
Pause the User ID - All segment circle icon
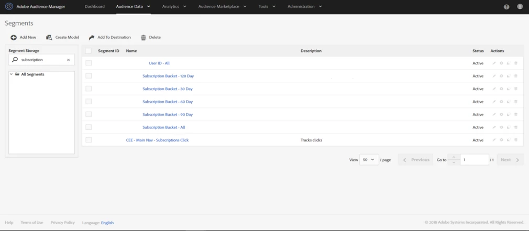point(501,63)
